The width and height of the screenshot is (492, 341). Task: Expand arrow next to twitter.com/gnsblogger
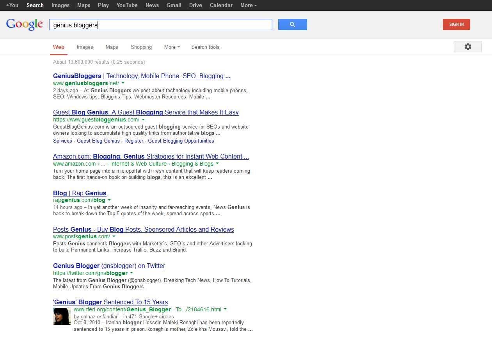[131, 273]
